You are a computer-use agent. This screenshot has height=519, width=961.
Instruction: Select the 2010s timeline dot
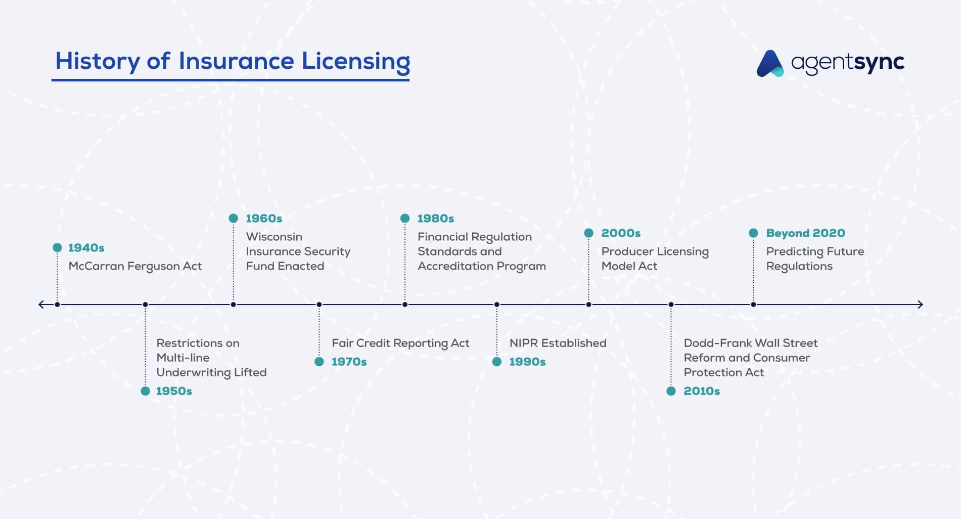(x=671, y=391)
